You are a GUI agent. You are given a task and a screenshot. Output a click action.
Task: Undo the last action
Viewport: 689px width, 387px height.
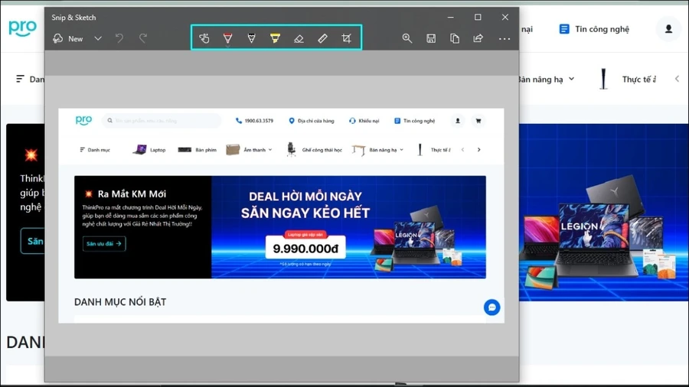(x=119, y=38)
